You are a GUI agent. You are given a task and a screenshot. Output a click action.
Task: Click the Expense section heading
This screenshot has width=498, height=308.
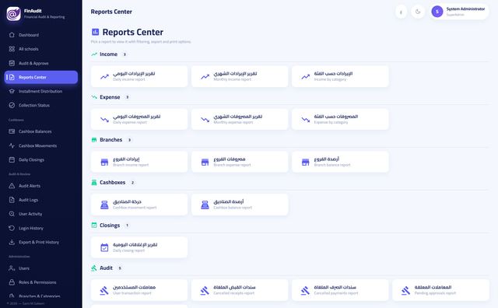(x=110, y=97)
